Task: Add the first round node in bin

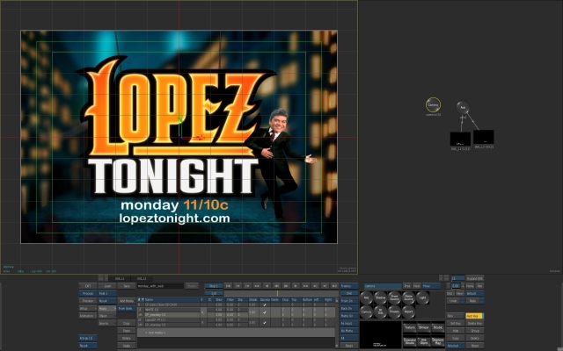Action: 366,297
